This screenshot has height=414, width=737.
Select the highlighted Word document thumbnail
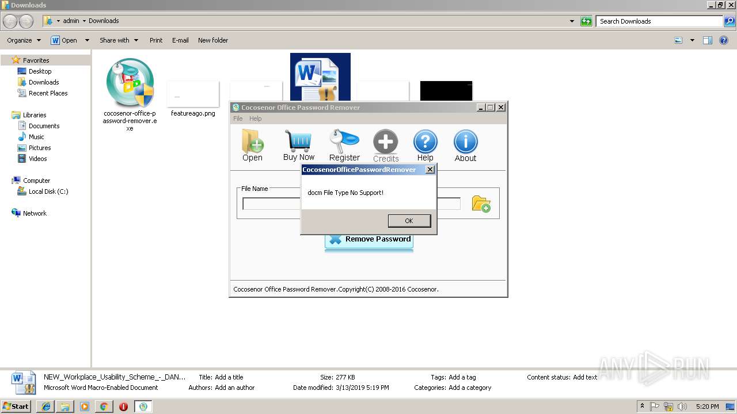[320, 77]
